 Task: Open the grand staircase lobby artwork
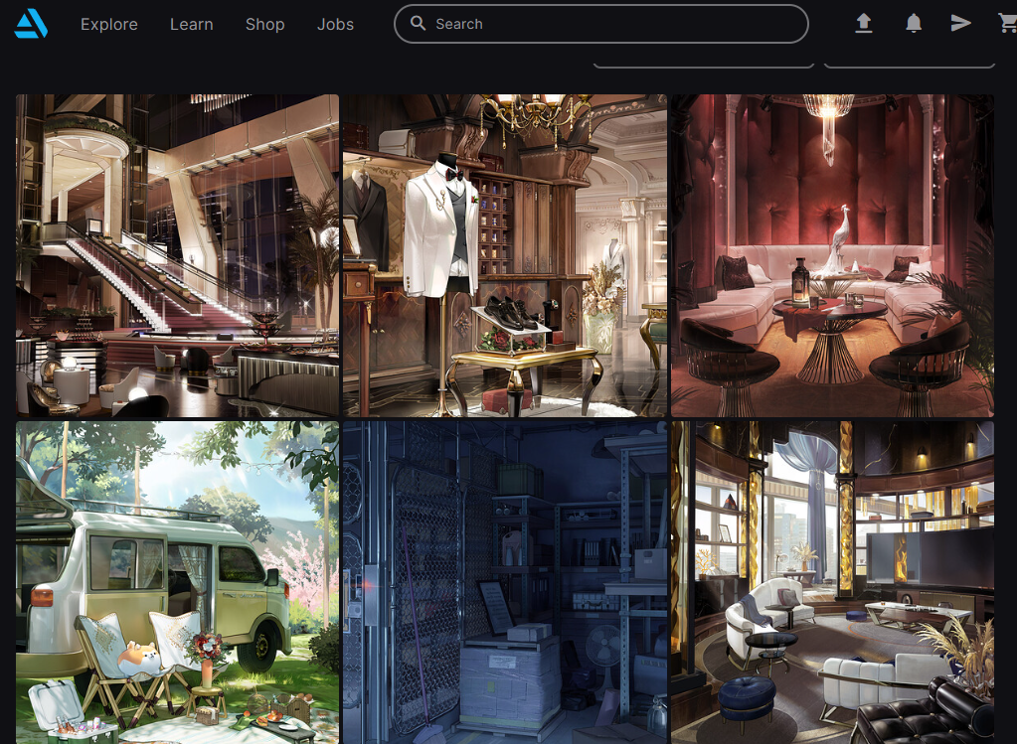coord(178,255)
